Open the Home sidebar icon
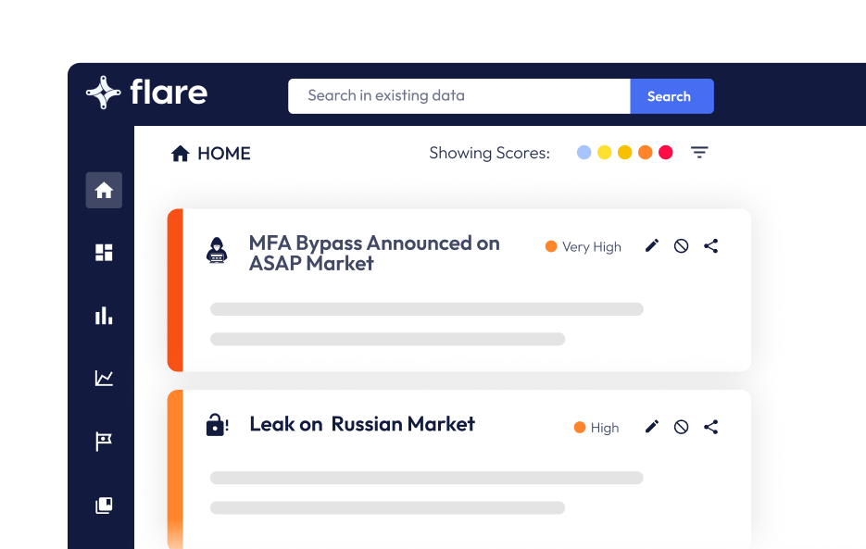This screenshot has width=866, height=549. [x=104, y=190]
